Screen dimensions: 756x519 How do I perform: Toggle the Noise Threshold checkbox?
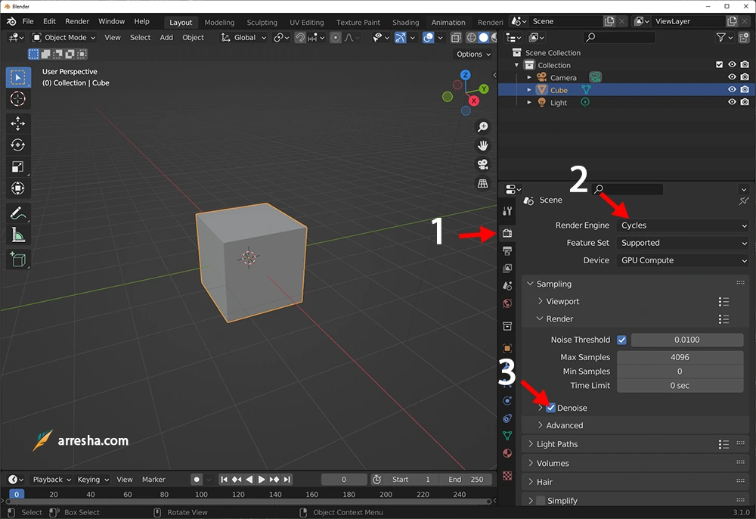click(x=621, y=340)
